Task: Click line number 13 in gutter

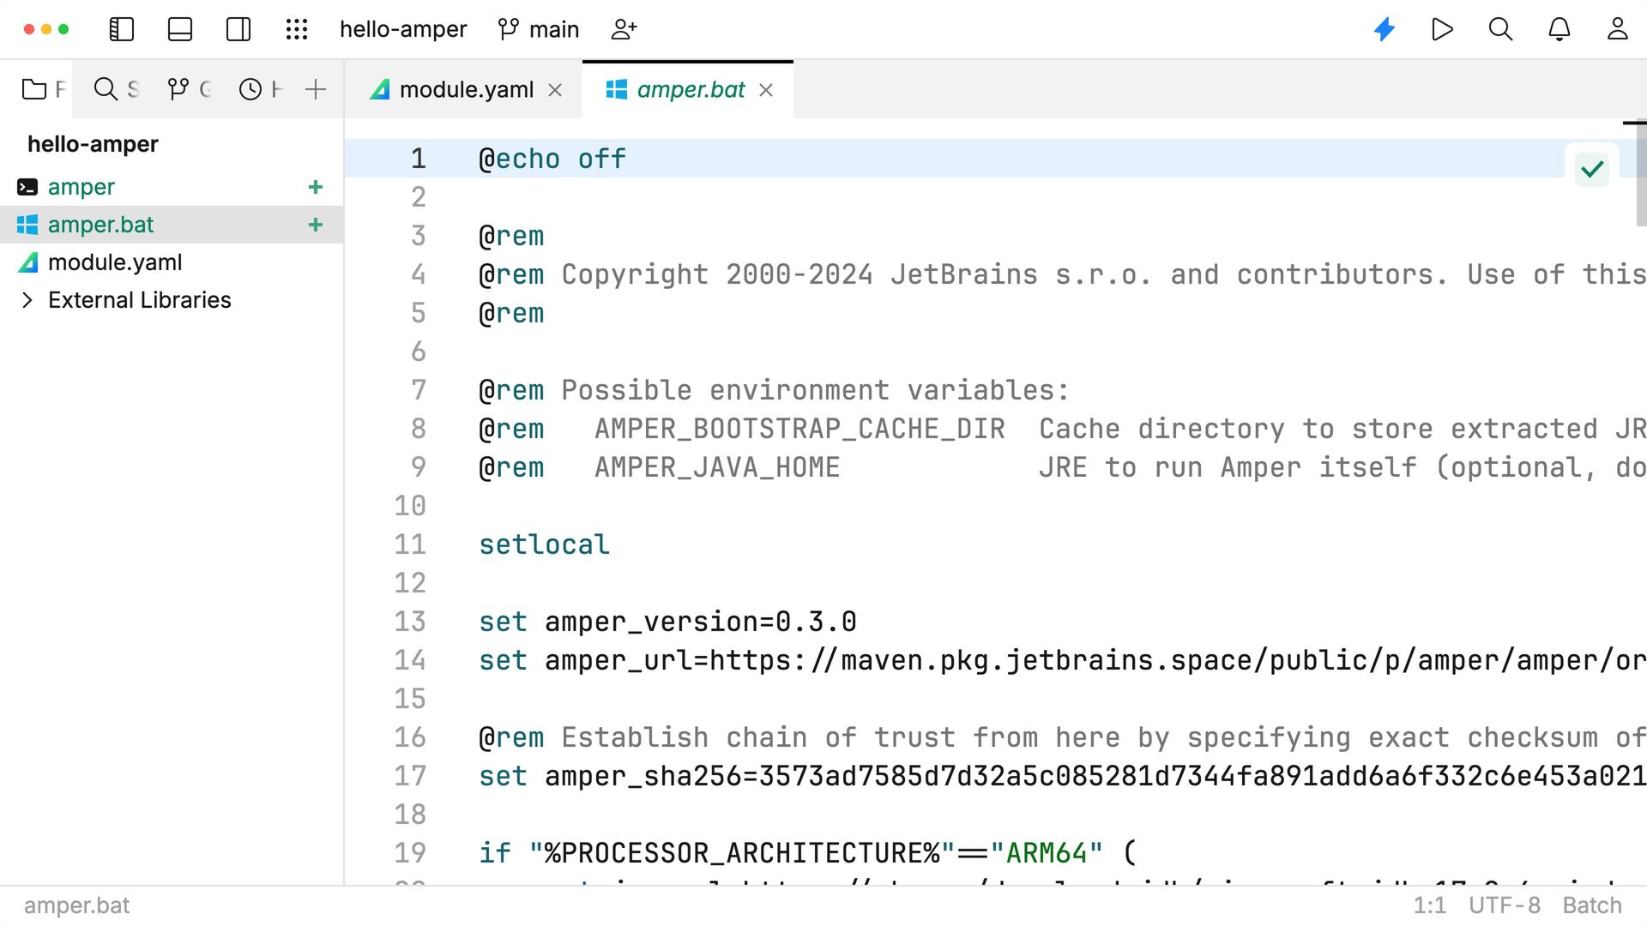Action: pyautogui.click(x=410, y=622)
